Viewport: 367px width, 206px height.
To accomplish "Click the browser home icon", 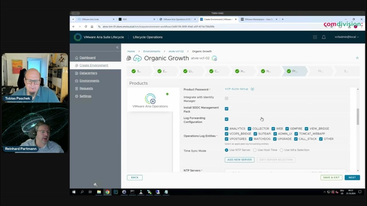I will (92, 27).
